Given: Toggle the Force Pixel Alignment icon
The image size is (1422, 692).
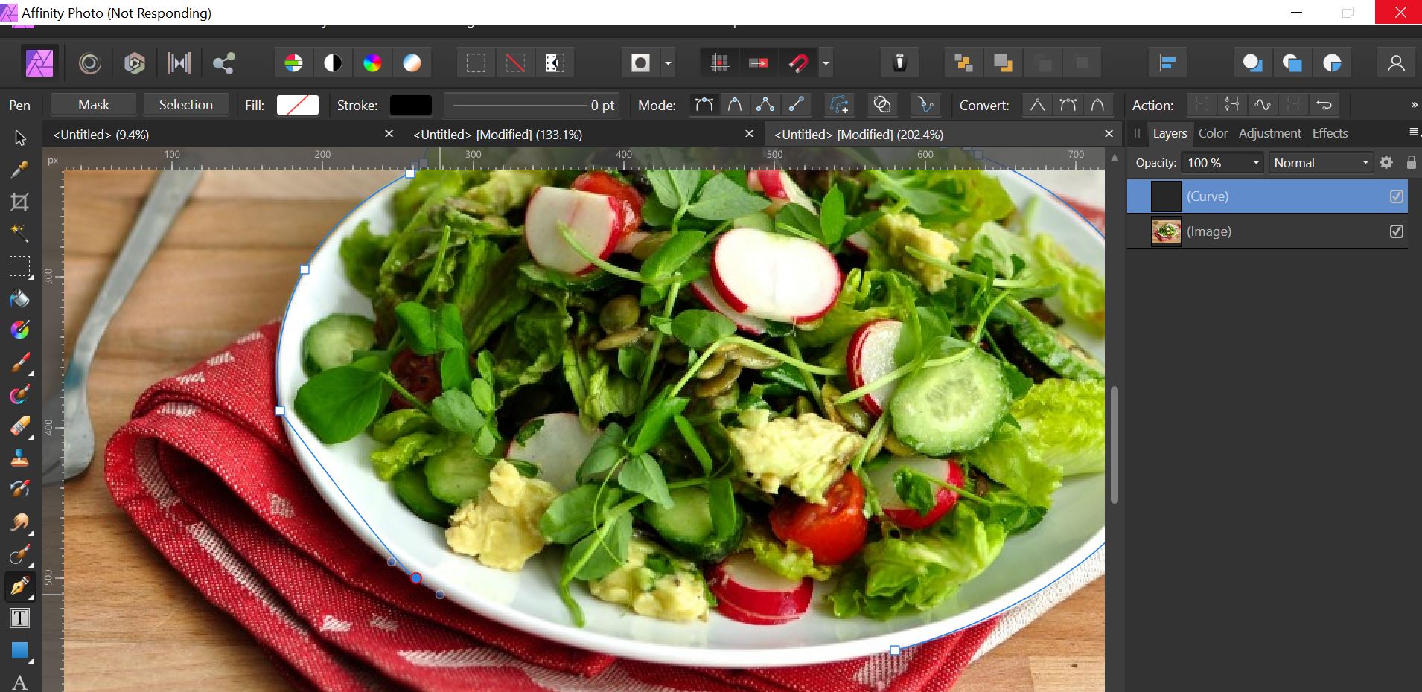Looking at the screenshot, I should tap(719, 63).
